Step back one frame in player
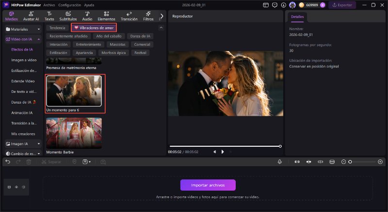This screenshot has height=212, width=388. pos(214,152)
